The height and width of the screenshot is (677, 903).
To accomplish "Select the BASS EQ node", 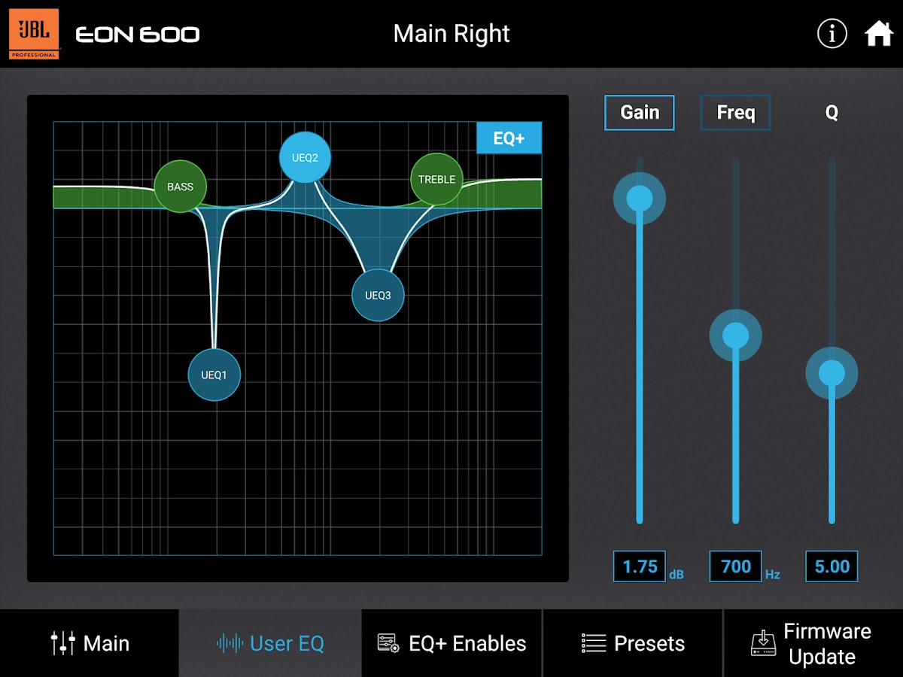I will pos(180,187).
